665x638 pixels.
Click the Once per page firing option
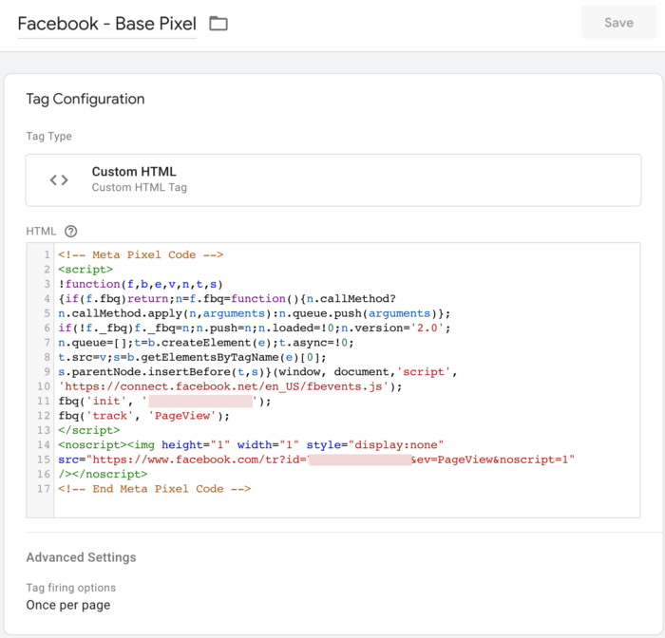click(x=67, y=605)
